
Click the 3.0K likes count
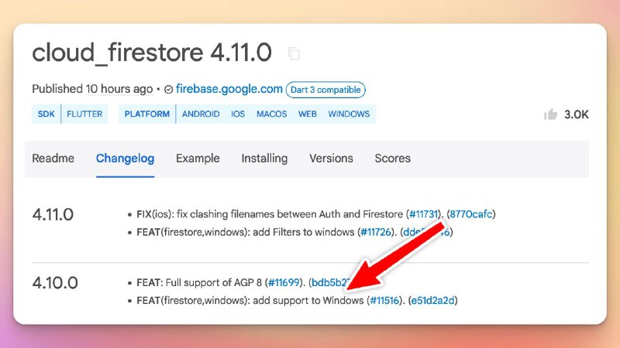tap(576, 114)
